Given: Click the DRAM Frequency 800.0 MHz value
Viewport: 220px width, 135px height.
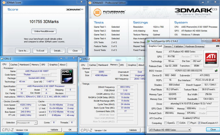Looking at the screenshot, I should (125, 87).
